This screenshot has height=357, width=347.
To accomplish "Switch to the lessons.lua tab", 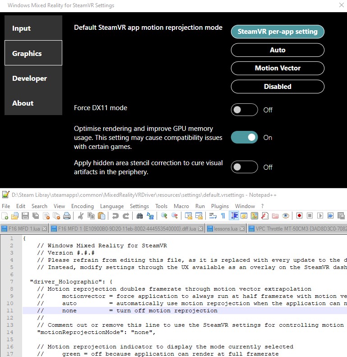I will click(226, 228).
